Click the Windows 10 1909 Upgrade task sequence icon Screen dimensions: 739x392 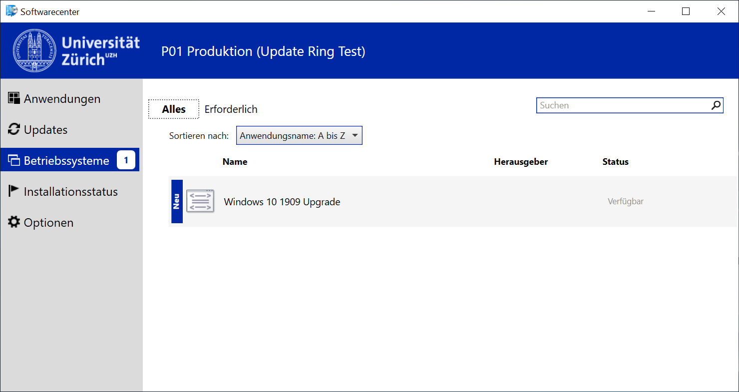[x=200, y=201]
